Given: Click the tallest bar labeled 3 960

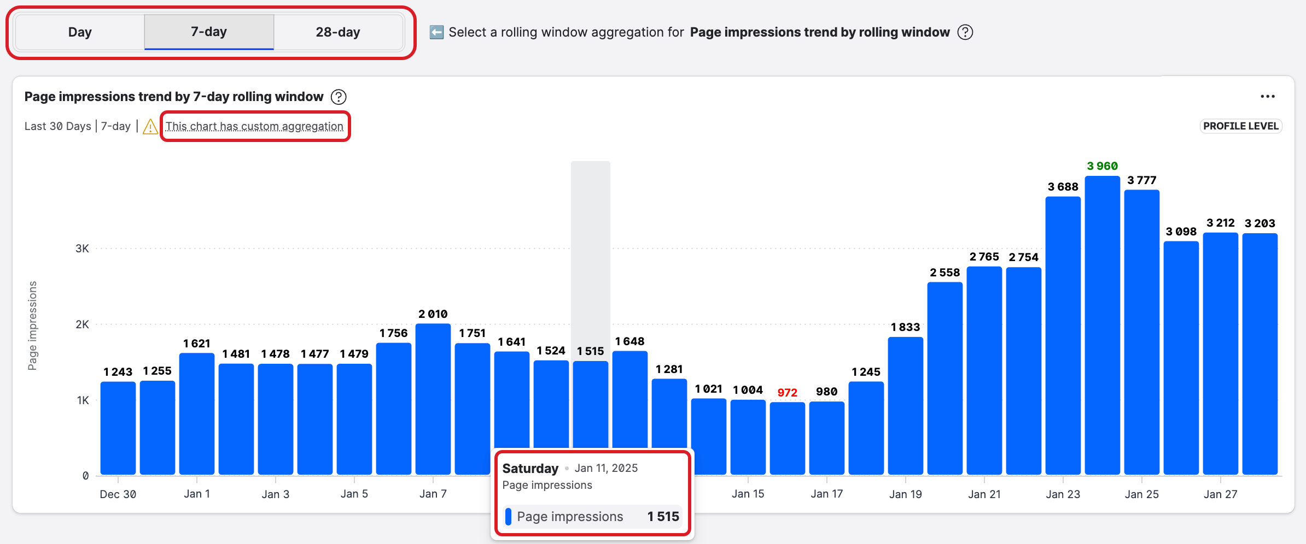Looking at the screenshot, I should click(1103, 328).
